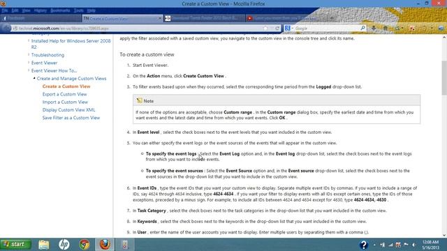Open the View menu

26,10
